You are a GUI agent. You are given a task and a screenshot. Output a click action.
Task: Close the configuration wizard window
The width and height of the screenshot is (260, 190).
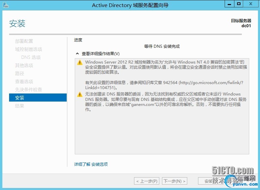(251, 4)
